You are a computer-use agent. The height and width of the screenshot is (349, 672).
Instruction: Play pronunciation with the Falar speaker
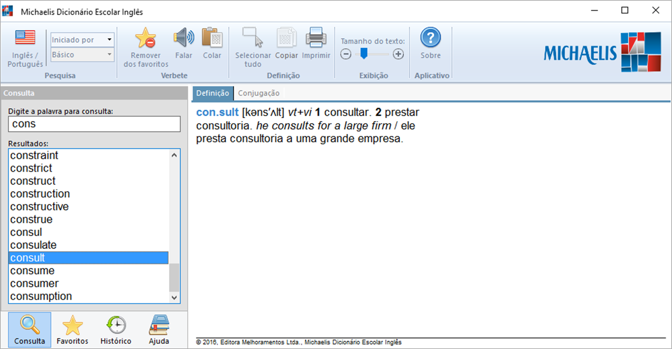pos(184,44)
